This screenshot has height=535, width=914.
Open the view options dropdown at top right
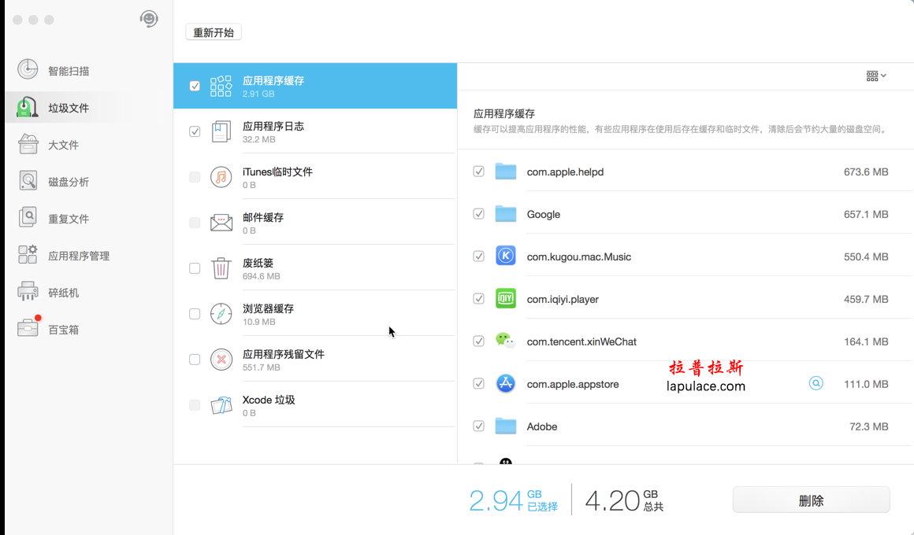875,76
